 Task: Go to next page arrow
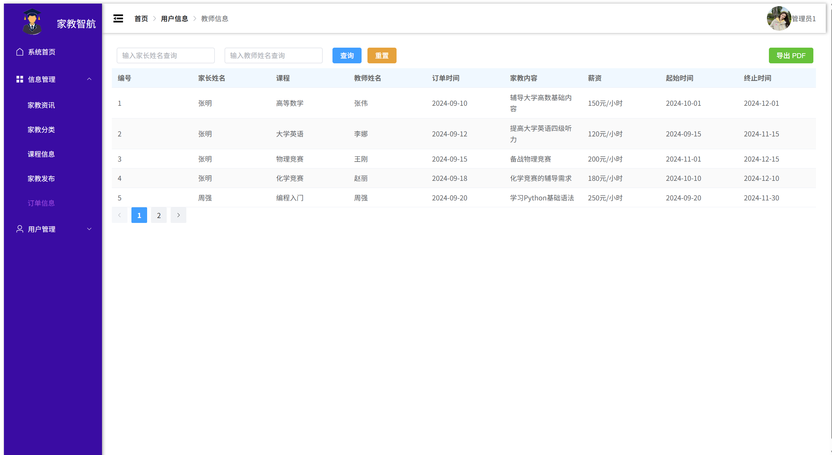click(178, 215)
